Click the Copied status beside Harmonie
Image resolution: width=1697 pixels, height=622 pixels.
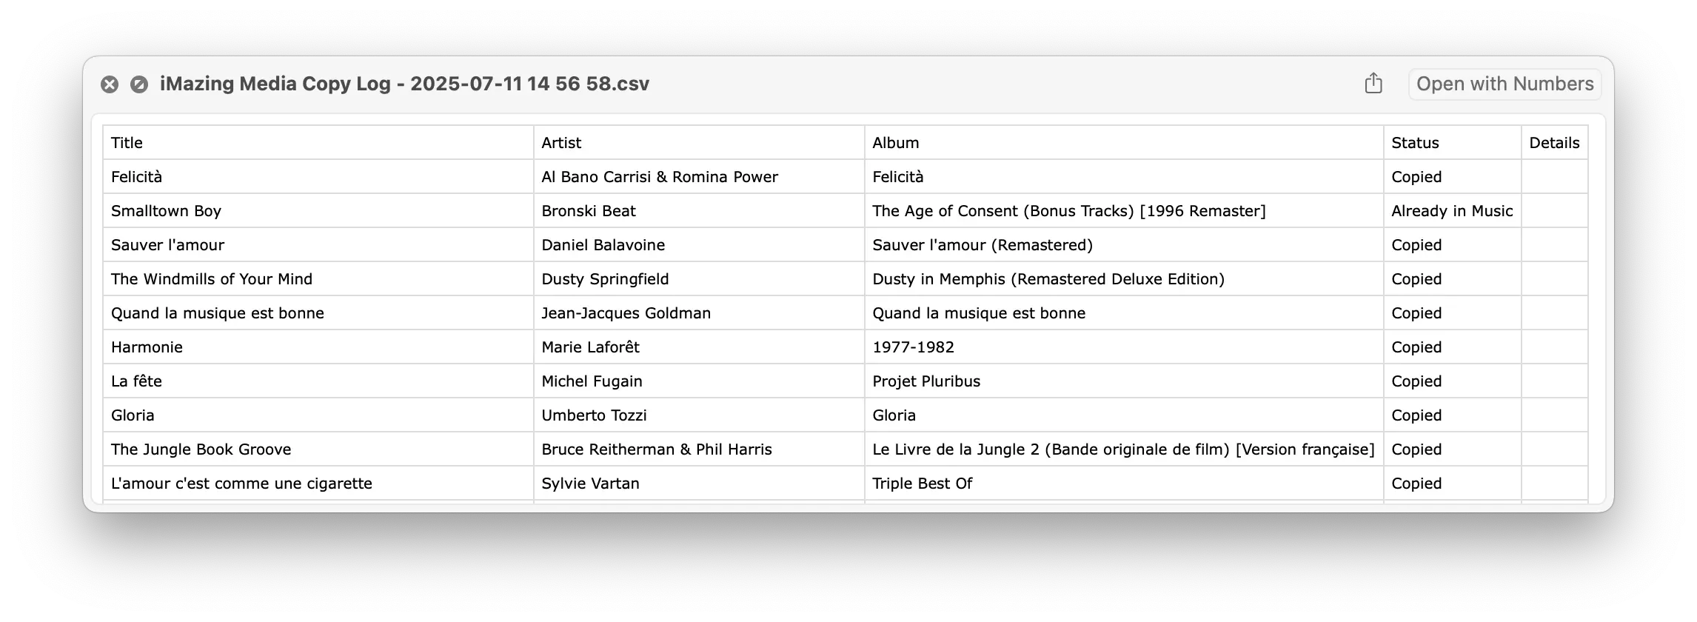click(1415, 347)
